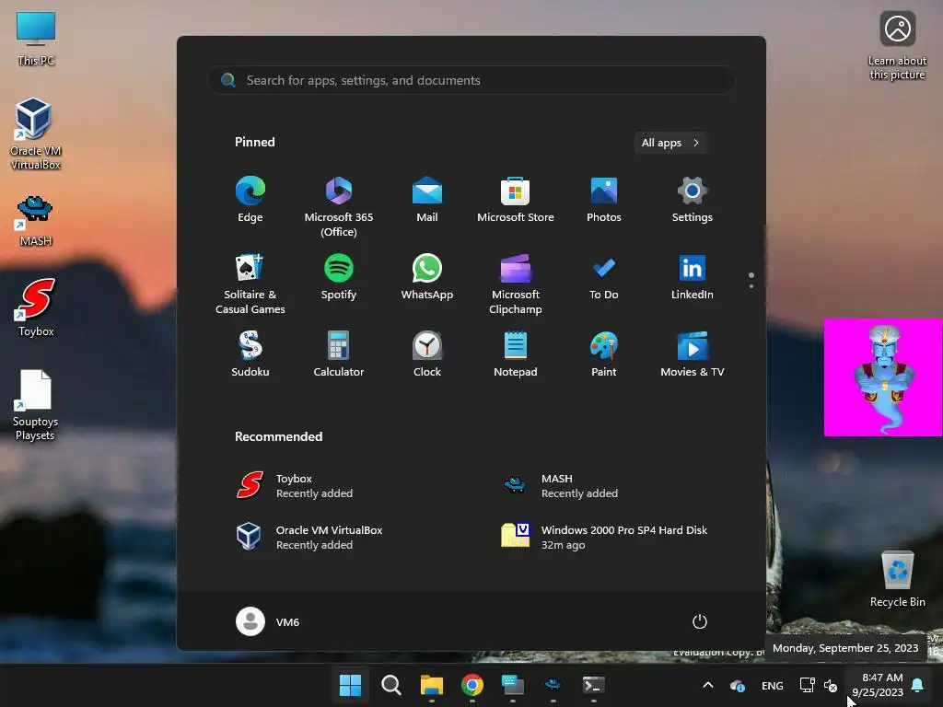Focus the Start menu search box
Viewport: 943px width, 707px height.
click(x=471, y=80)
